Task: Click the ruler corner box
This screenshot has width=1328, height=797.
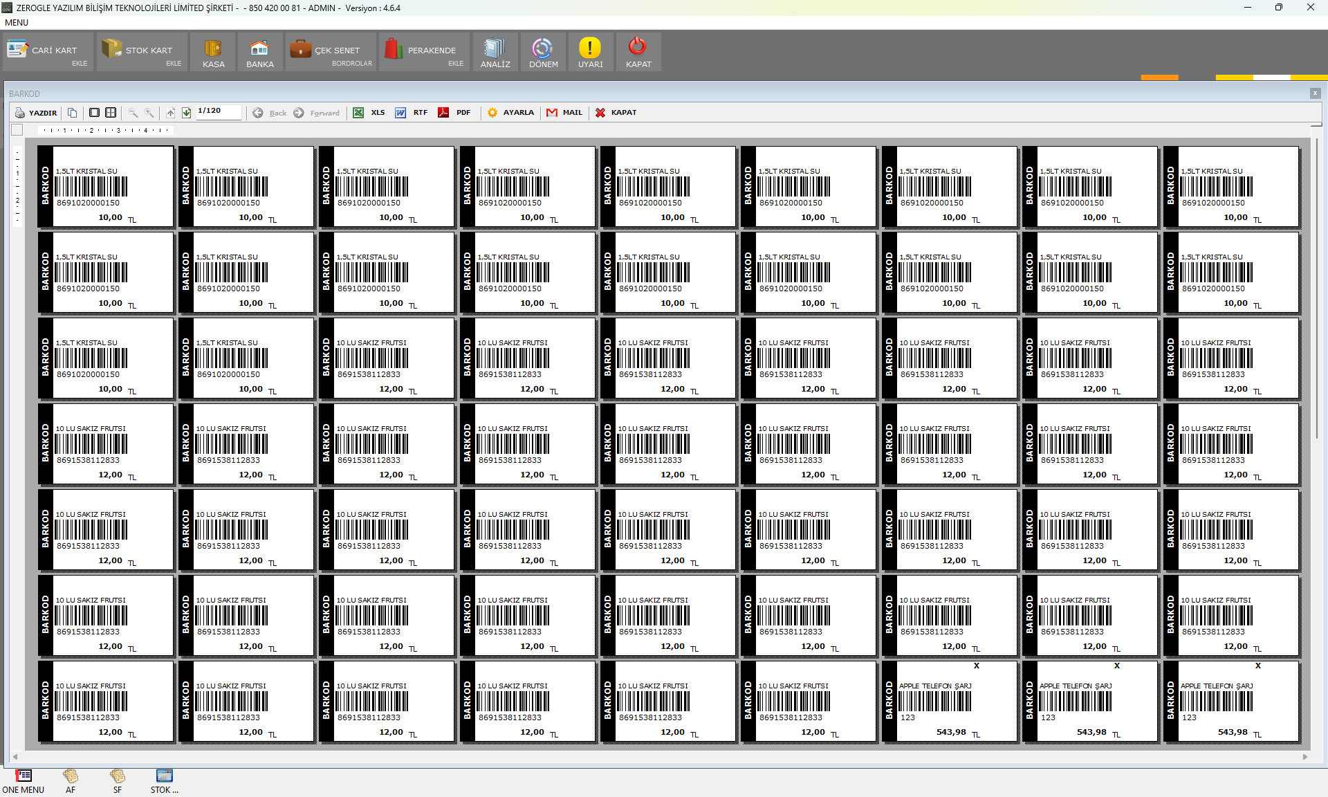Action: pos(17,129)
